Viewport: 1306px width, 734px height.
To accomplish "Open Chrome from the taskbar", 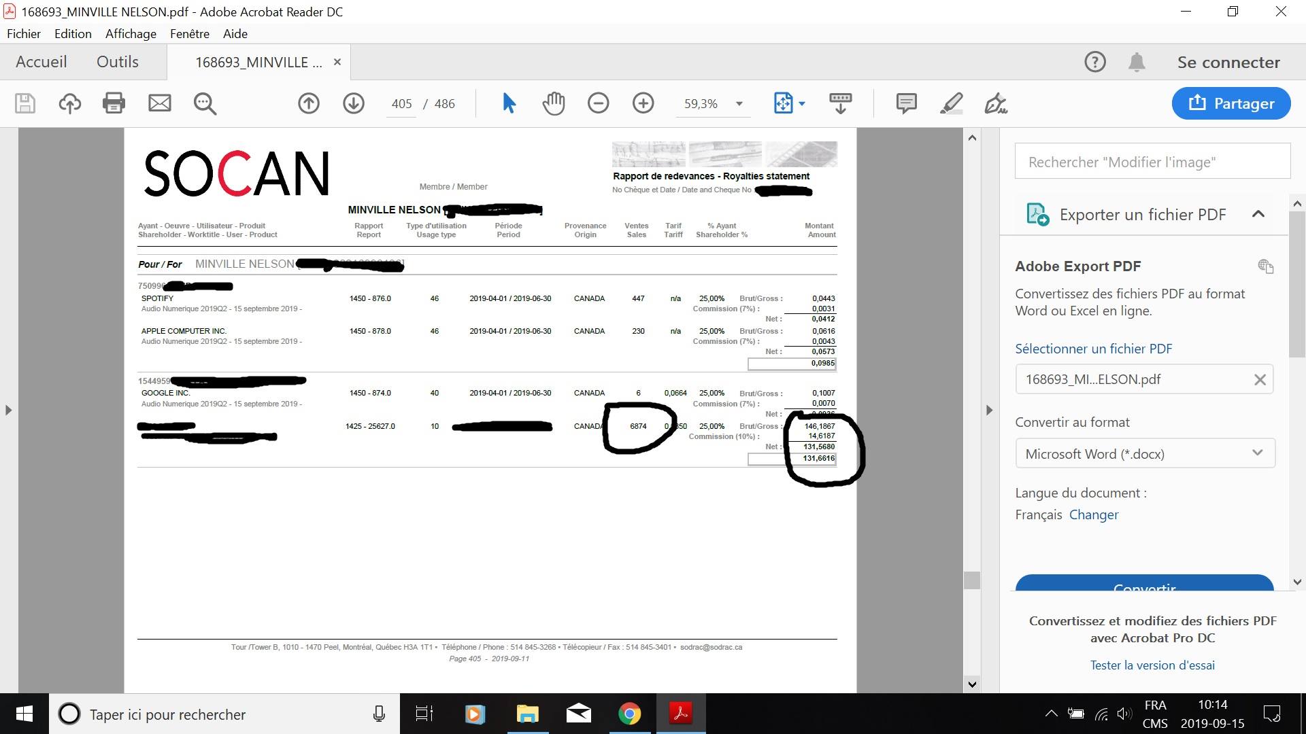I will (x=630, y=714).
